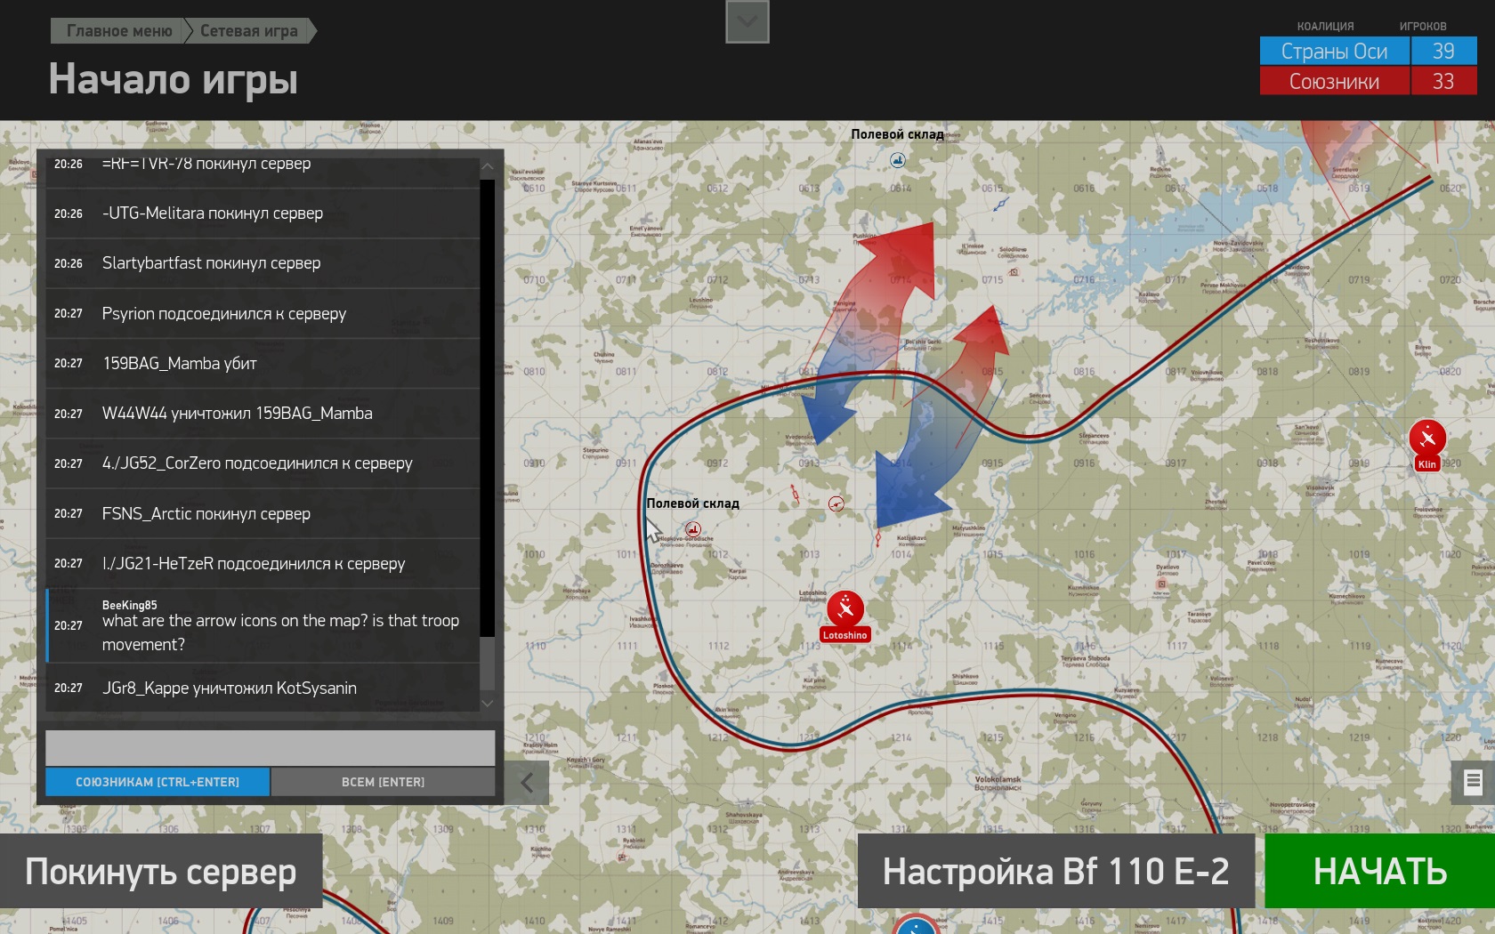
Task: Click the 'Psyrion подсоединился к серверу' log entry
Action: coord(263,313)
